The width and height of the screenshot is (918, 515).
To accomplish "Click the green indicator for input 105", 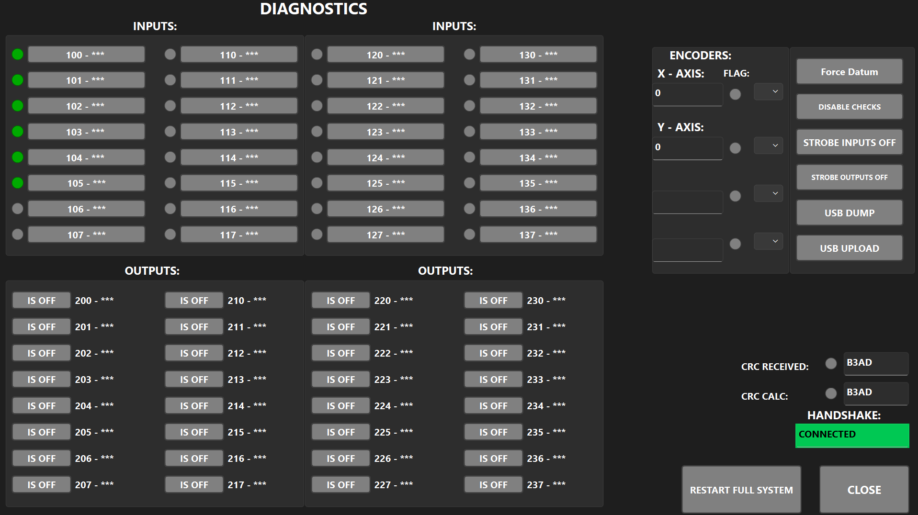I will 18,183.
